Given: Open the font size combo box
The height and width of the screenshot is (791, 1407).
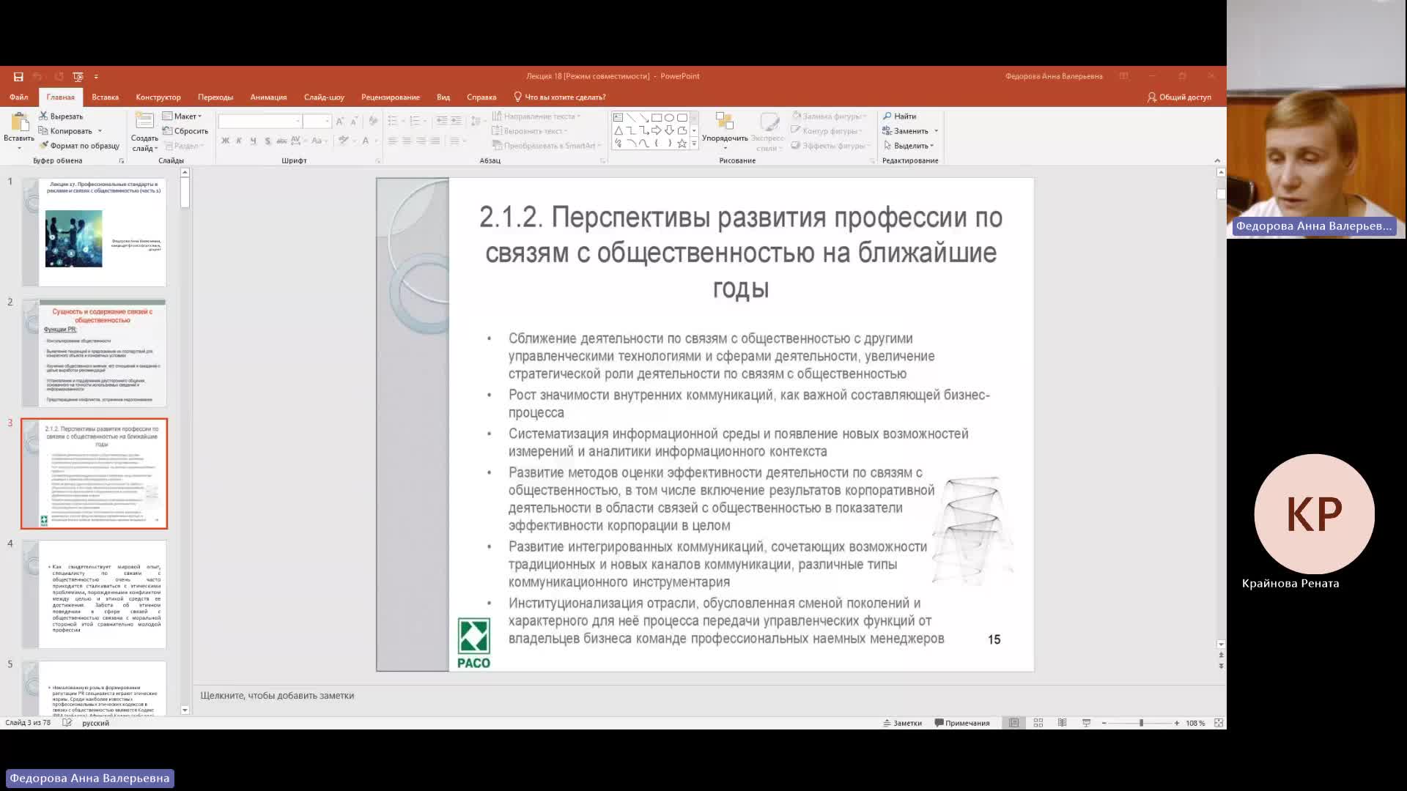Looking at the screenshot, I should coord(317,121).
